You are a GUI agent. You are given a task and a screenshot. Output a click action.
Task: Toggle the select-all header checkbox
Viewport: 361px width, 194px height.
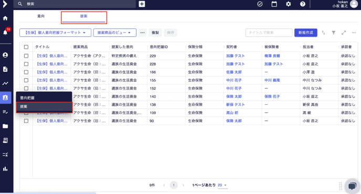26,47
